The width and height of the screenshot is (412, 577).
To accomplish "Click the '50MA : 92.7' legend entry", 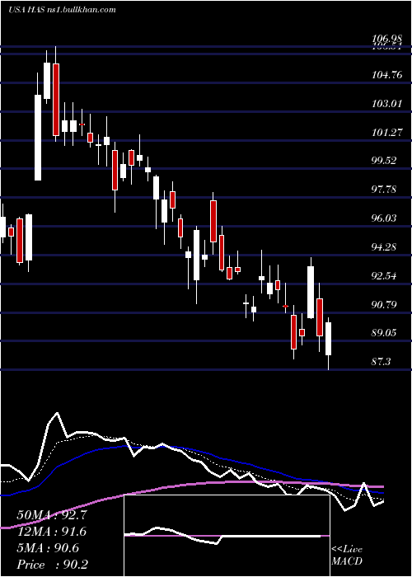I will [51, 515].
